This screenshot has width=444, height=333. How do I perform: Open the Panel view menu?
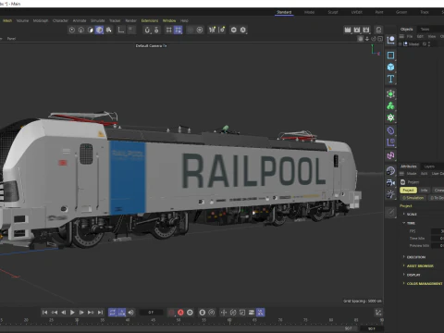coord(11,39)
